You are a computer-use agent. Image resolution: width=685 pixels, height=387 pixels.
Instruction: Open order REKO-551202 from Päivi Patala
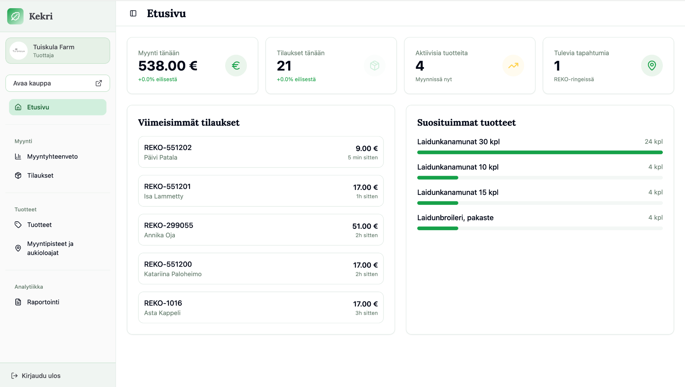tap(261, 152)
